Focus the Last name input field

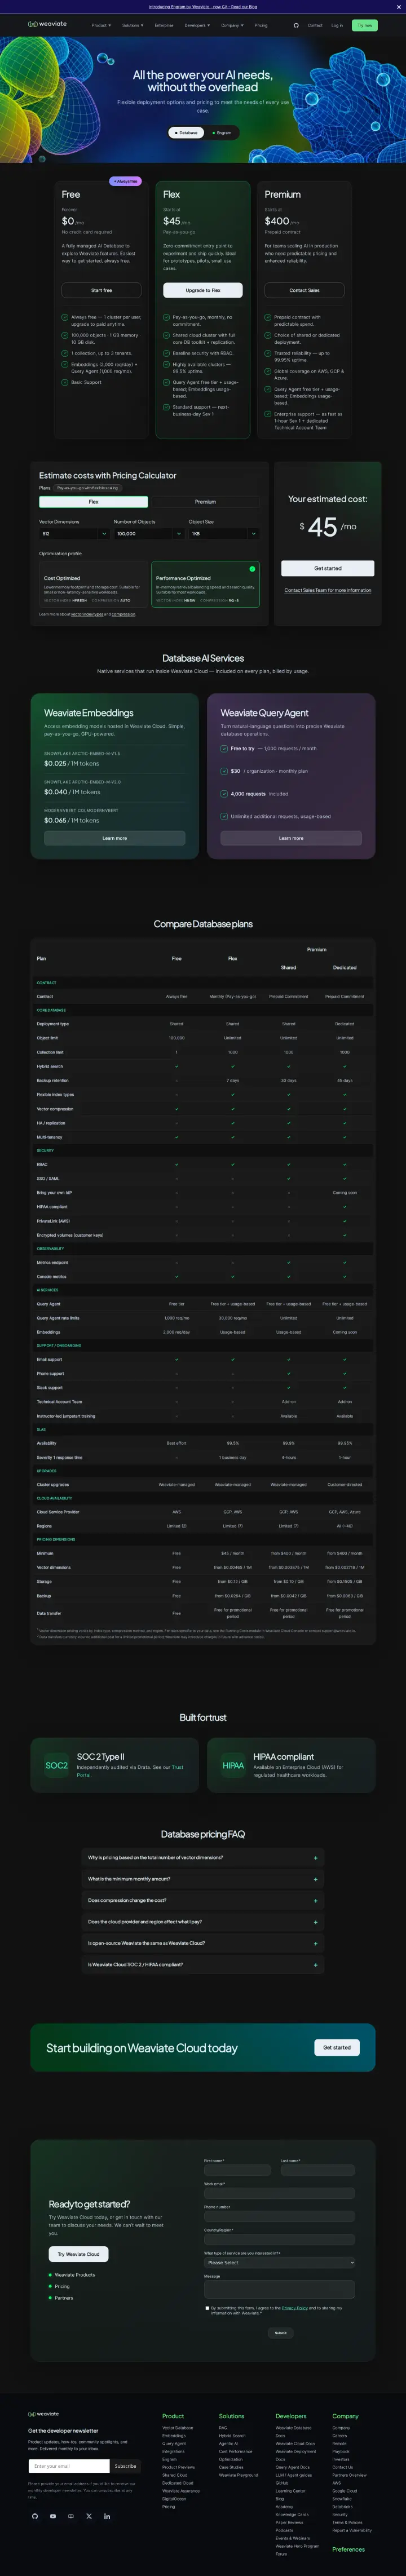pos(318,2171)
